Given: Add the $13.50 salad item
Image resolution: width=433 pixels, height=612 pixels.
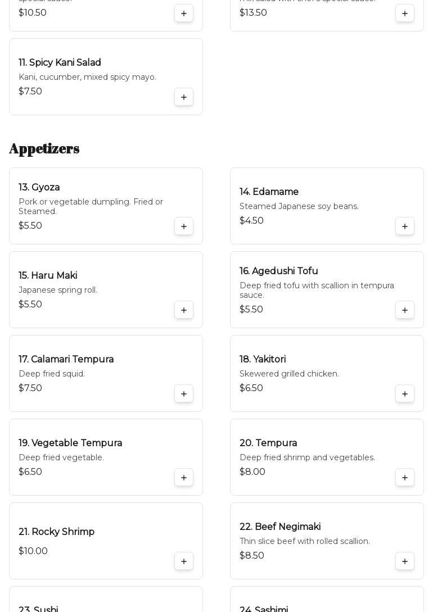Looking at the screenshot, I should (405, 13).
